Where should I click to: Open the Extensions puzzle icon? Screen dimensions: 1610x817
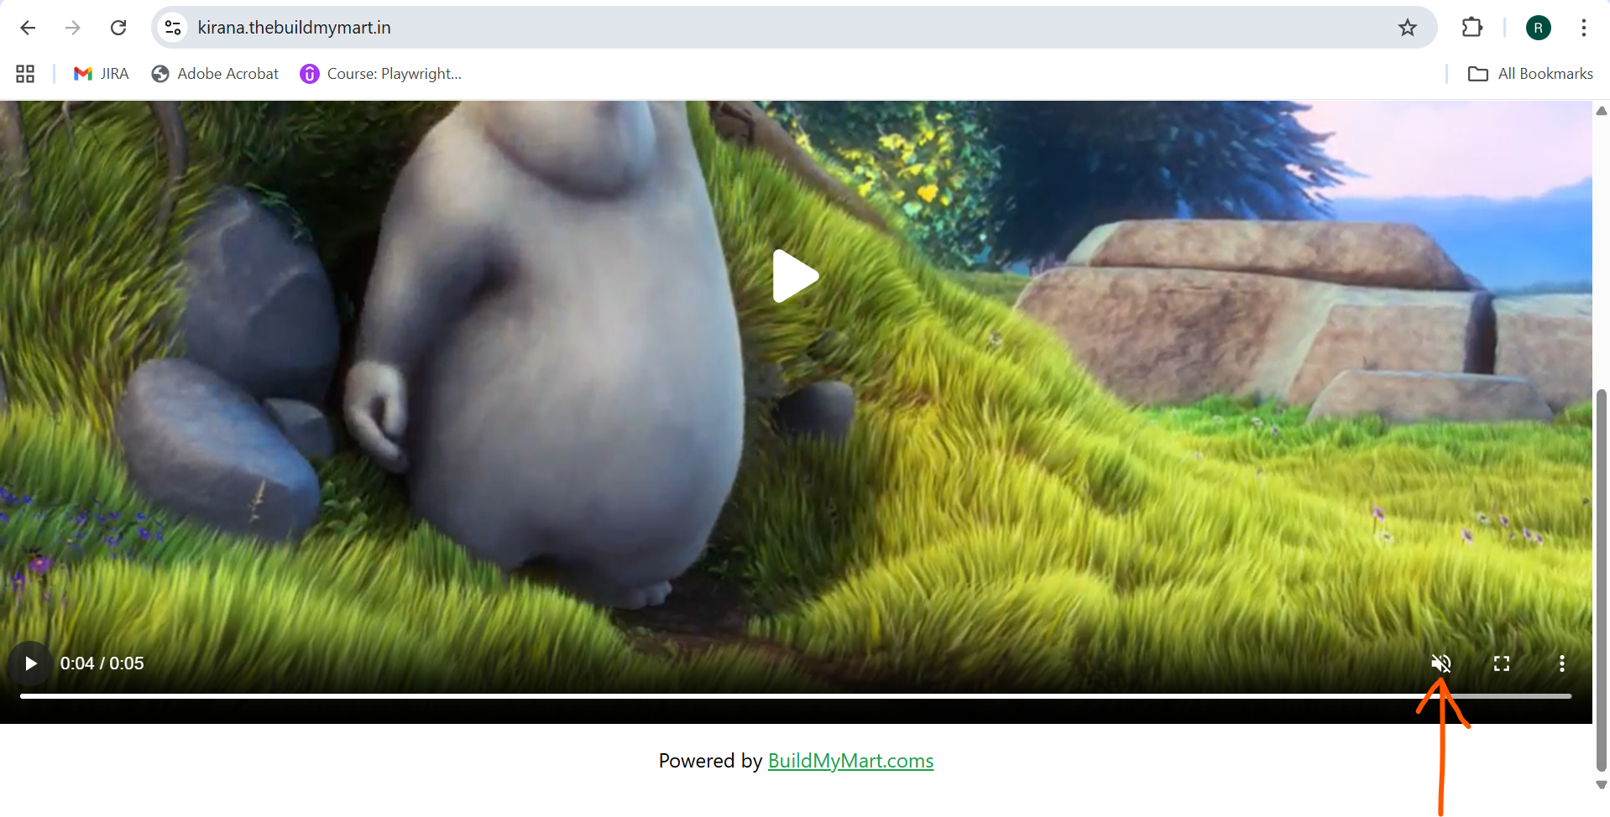point(1472,28)
